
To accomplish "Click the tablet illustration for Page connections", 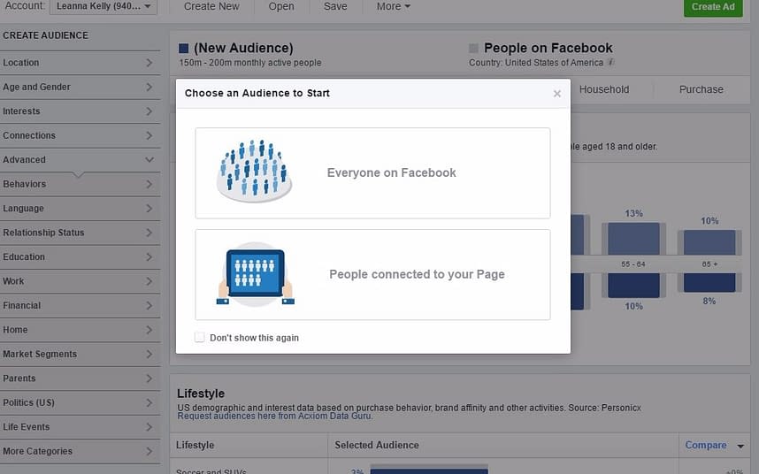I will (x=255, y=274).
